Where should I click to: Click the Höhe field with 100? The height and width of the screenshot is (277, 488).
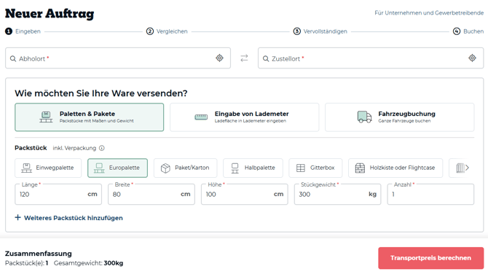coord(244,194)
